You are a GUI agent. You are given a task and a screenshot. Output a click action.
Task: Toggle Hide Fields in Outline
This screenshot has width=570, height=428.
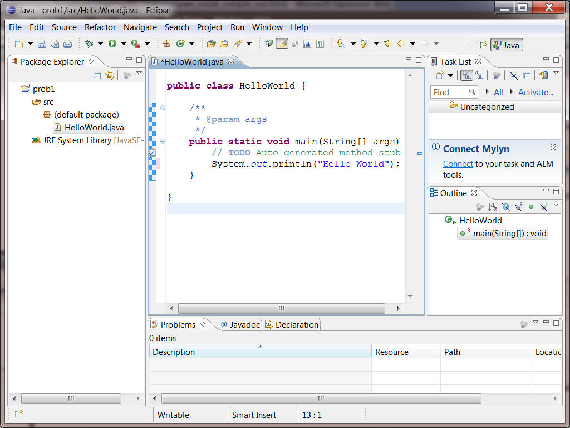(505, 207)
